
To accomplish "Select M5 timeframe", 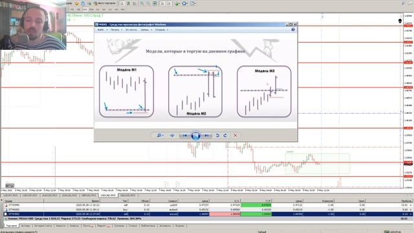I will (78, 10).
